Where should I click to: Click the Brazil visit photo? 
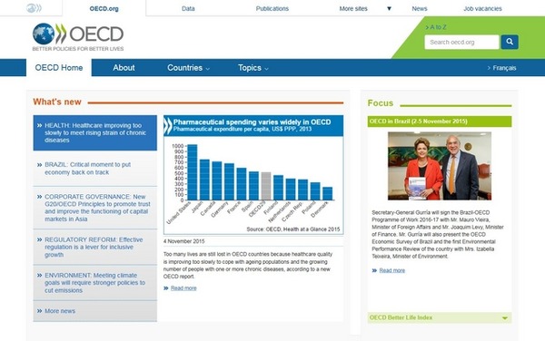coord(440,166)
